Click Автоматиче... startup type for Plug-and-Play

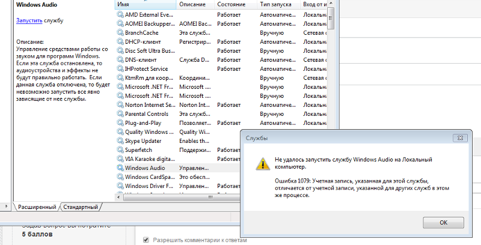pos(278,123)
